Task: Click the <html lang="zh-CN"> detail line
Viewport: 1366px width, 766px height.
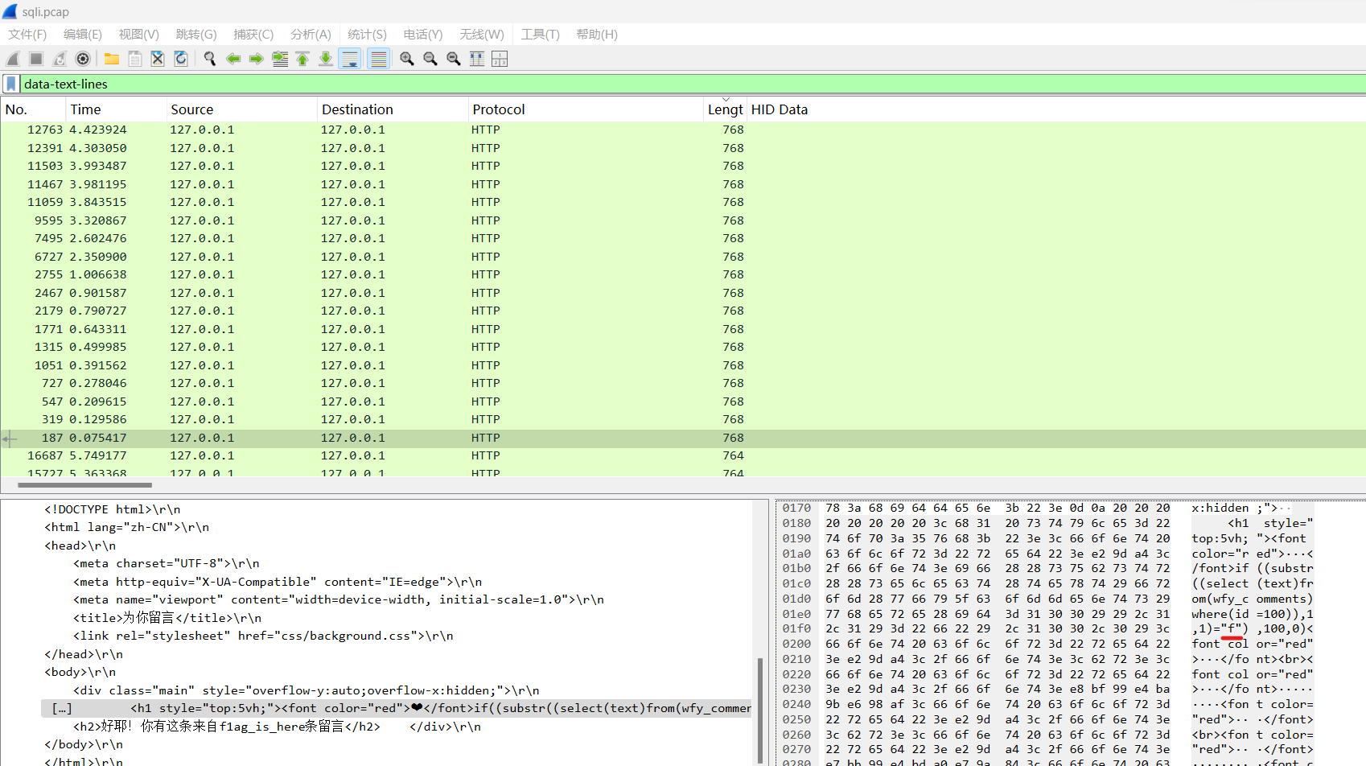Action: coord(126,527)
